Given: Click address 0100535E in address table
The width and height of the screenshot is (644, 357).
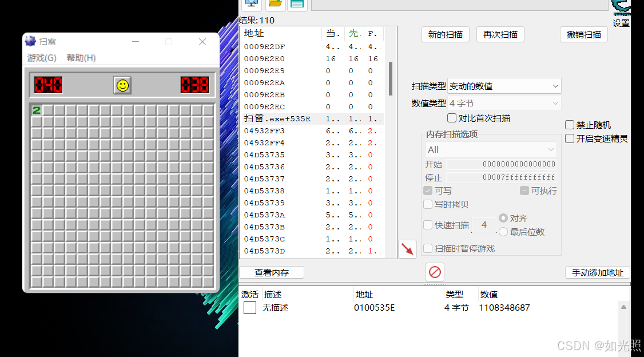Looking at the screenshot, I should pyautogui.click(x=374, y=308).
